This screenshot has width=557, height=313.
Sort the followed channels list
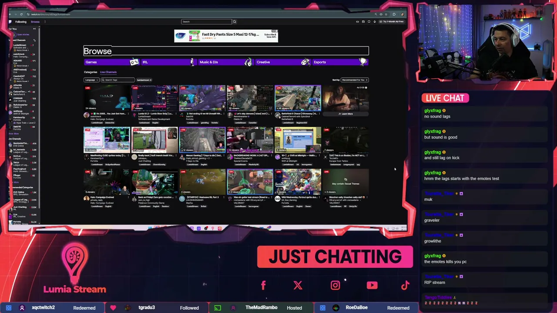(34, 40)
